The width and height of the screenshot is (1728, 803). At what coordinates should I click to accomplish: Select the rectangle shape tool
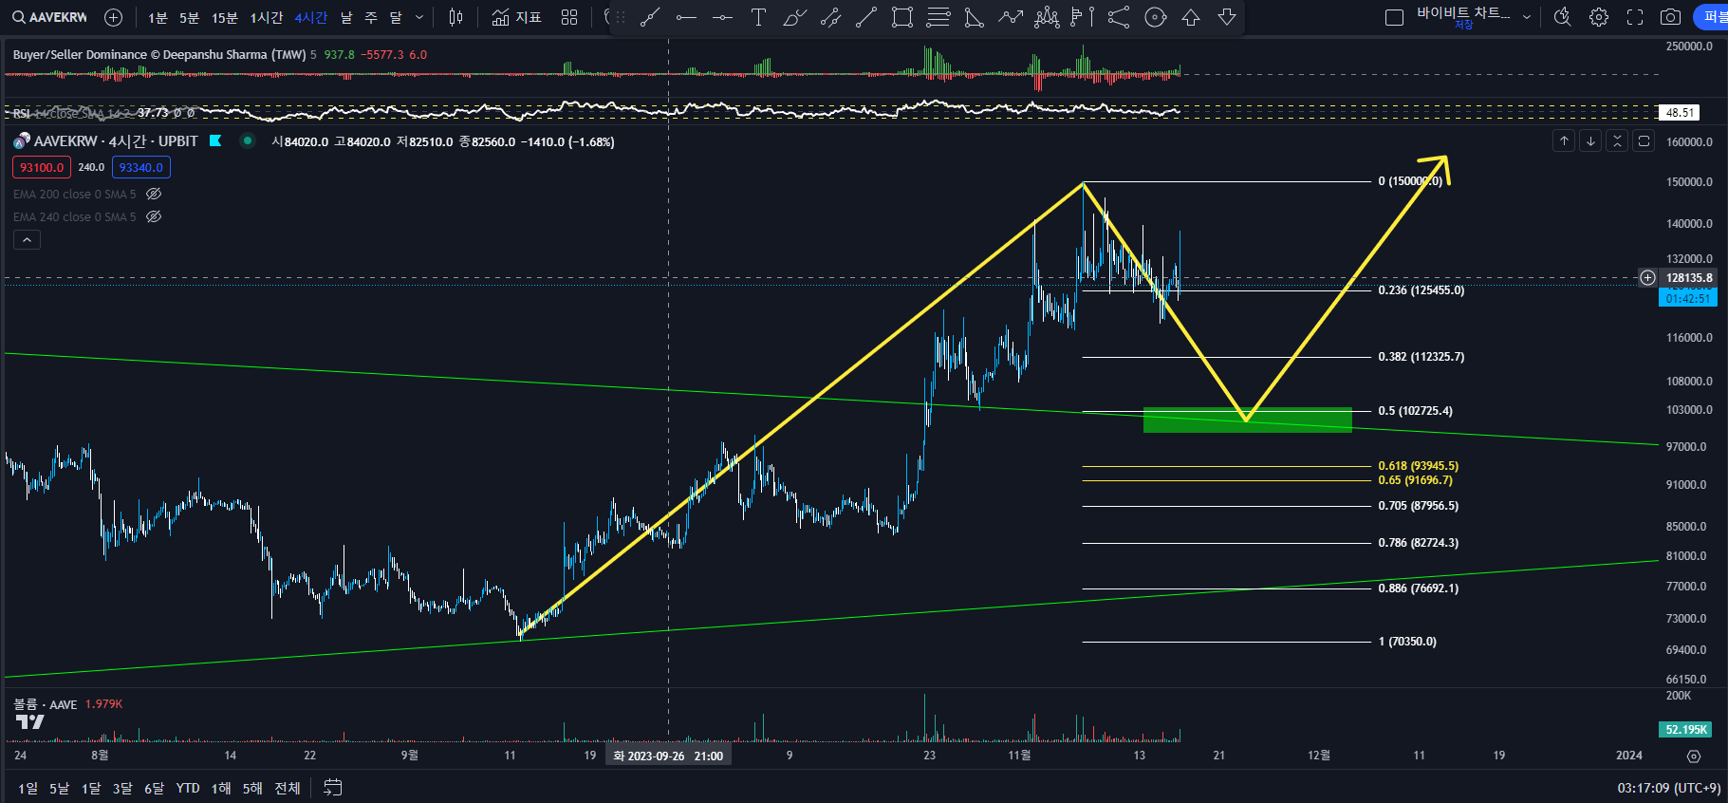coord(902,17)
